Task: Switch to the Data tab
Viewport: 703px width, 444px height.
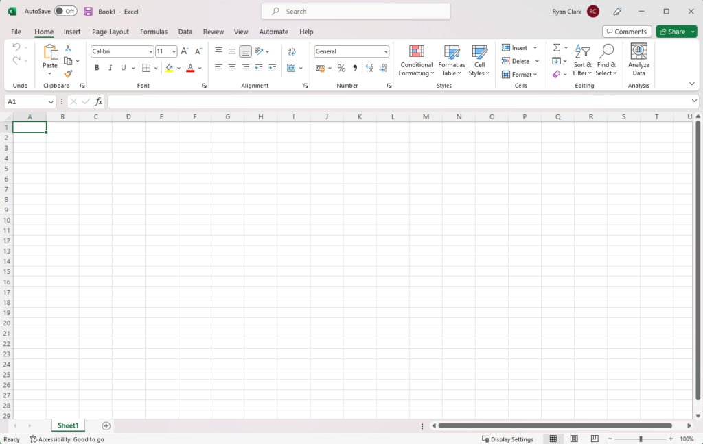Action: [x=185, y=32]
